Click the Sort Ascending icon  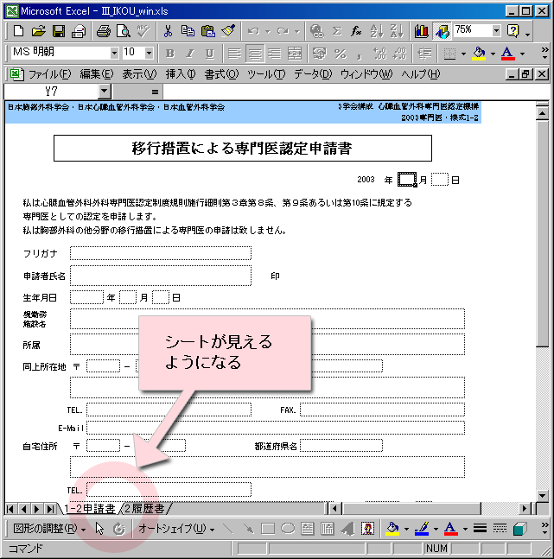(375, 31)
